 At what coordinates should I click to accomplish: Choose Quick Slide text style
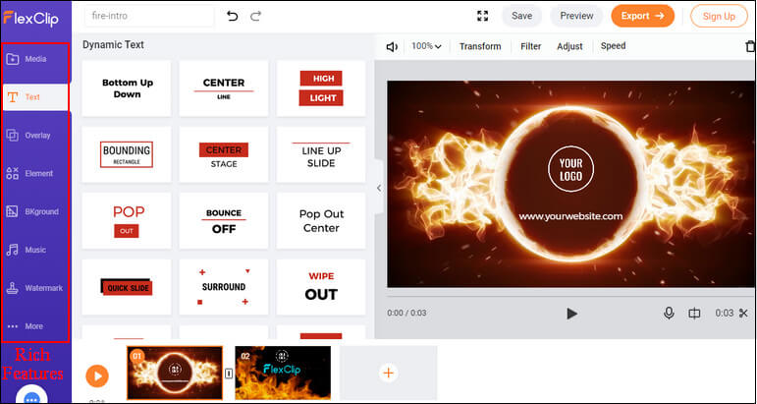click(x=127, y=287)
